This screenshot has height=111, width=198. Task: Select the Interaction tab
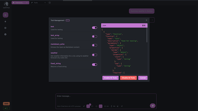click(20, 3)
